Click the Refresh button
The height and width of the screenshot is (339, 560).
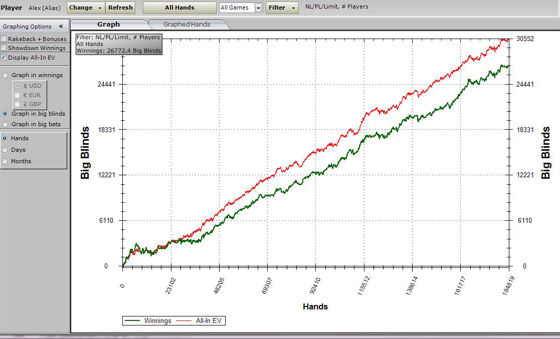click(x=120, y=8)
